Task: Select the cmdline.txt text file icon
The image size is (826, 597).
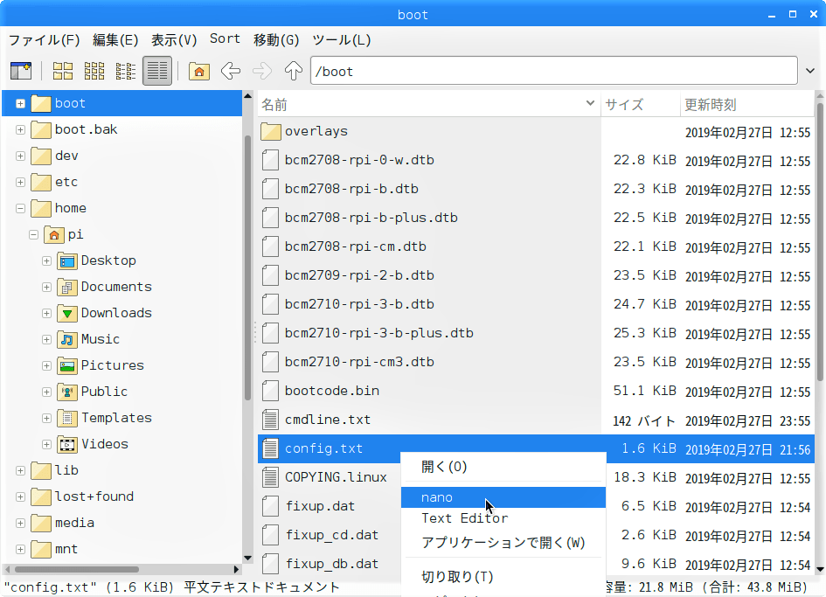Action: click(270, 420)
